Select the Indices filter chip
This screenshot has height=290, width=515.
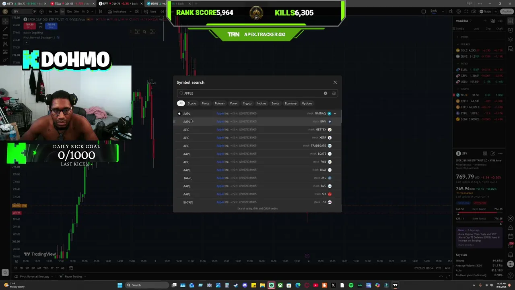click(262, 104)
